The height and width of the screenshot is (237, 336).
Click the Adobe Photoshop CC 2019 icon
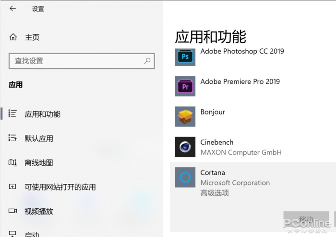coord(185,56)
